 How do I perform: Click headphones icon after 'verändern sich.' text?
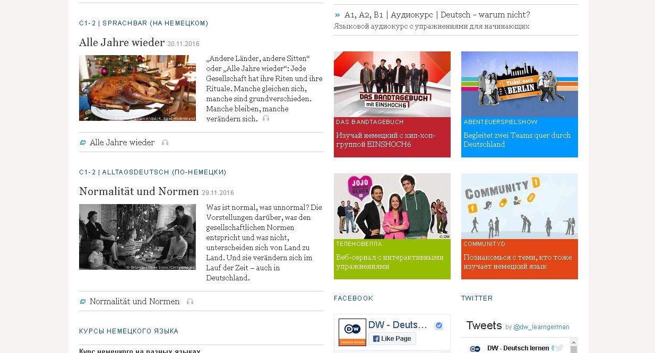click(266, 119)
